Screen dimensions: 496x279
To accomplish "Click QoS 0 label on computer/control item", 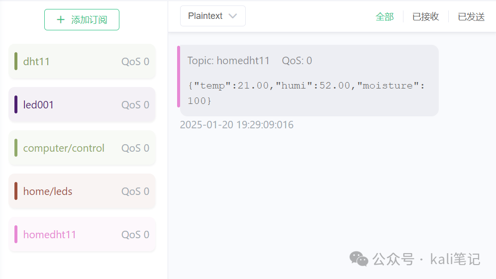I will coord(135,148).
